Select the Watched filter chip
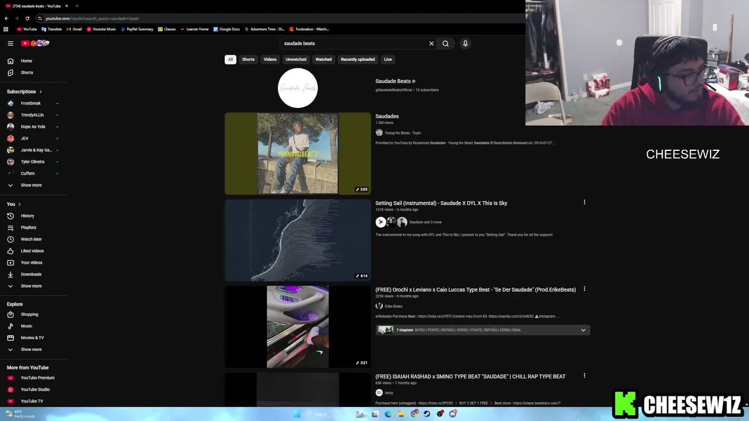 tap(324, 59)
